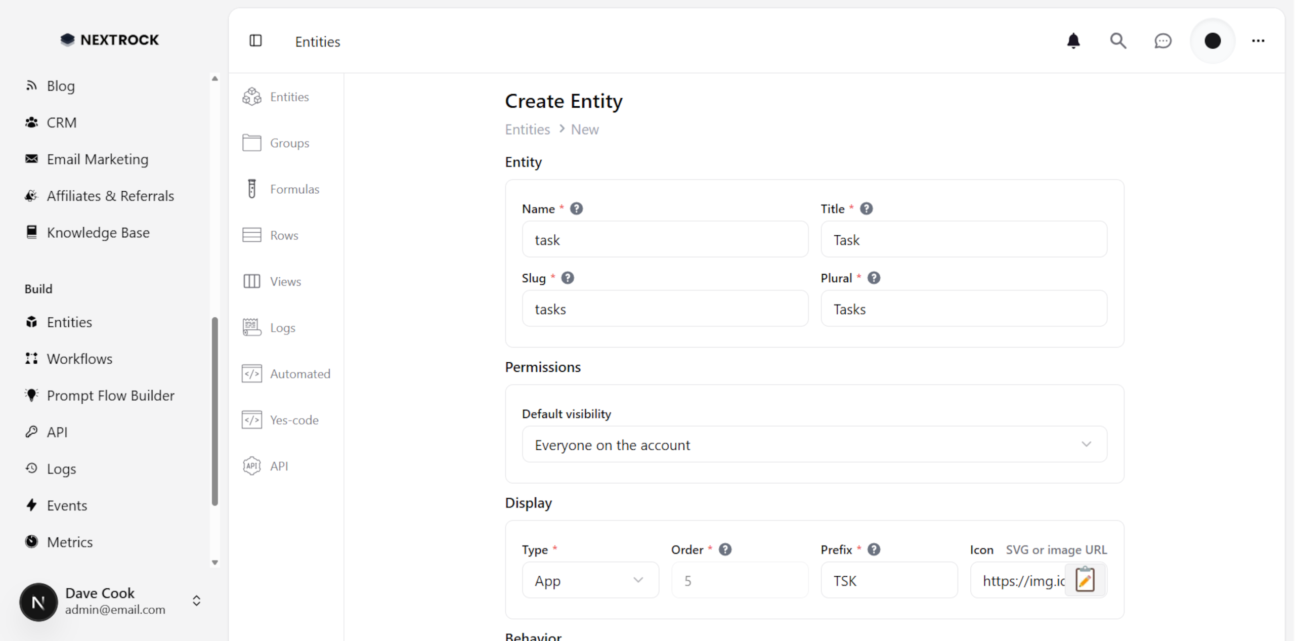Image resolution: width=1295 pixels, height=641 pixels.
Task: Click the Name field help icon
Action: point(576,209)
